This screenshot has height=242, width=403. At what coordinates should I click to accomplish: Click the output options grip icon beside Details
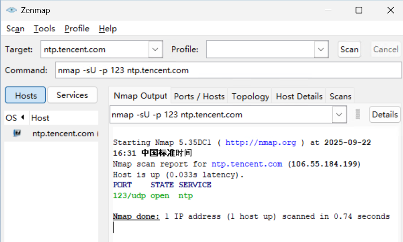coord(357,114)
